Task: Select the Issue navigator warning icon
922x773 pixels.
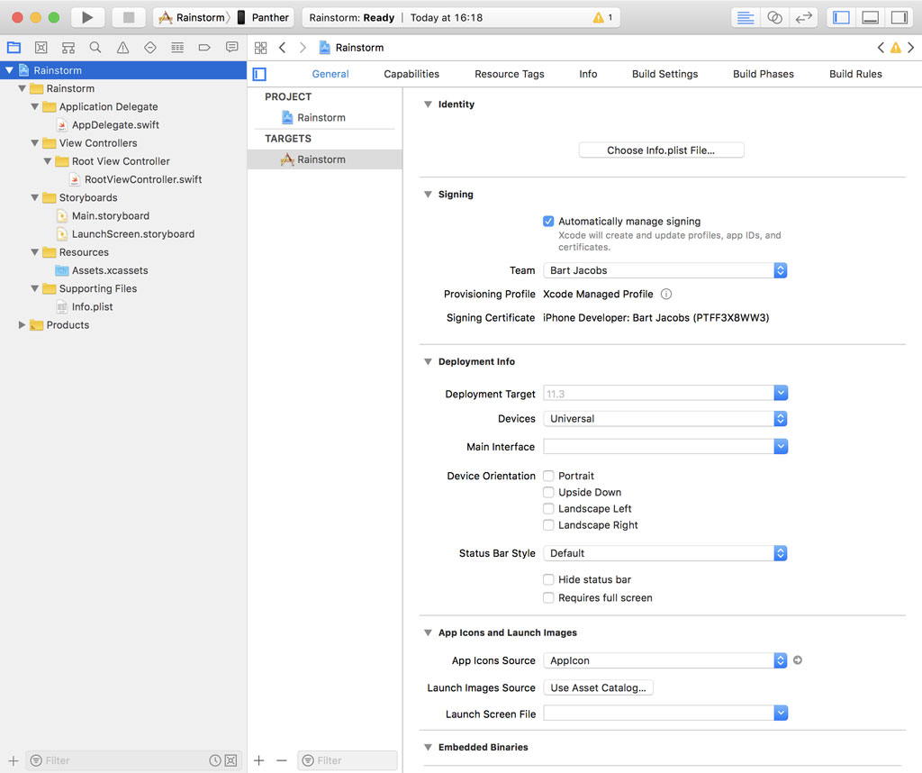Action: pos(122,47)
